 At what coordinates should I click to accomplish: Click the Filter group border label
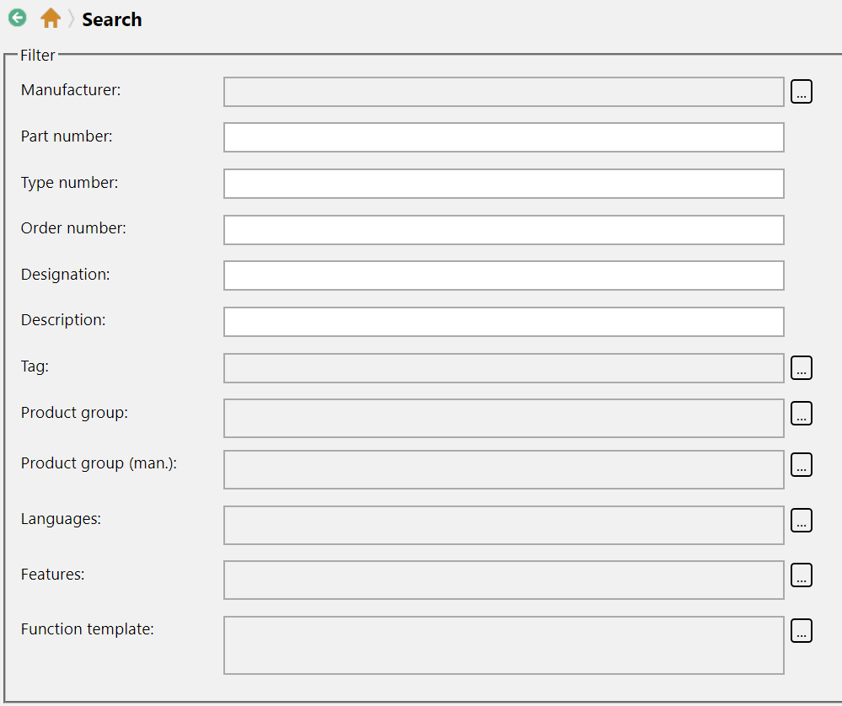38,55
